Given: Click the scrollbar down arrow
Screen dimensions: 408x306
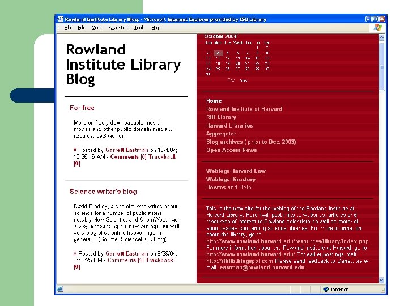Looking at the screenshot, I should [381, 280].
